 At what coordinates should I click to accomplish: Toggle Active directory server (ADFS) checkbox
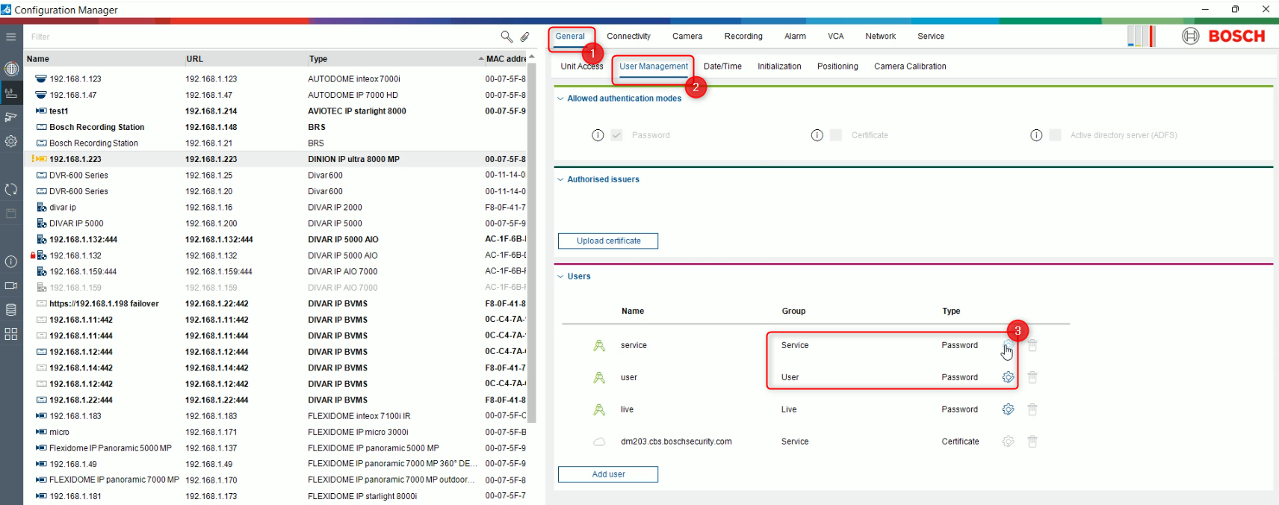1055,135
